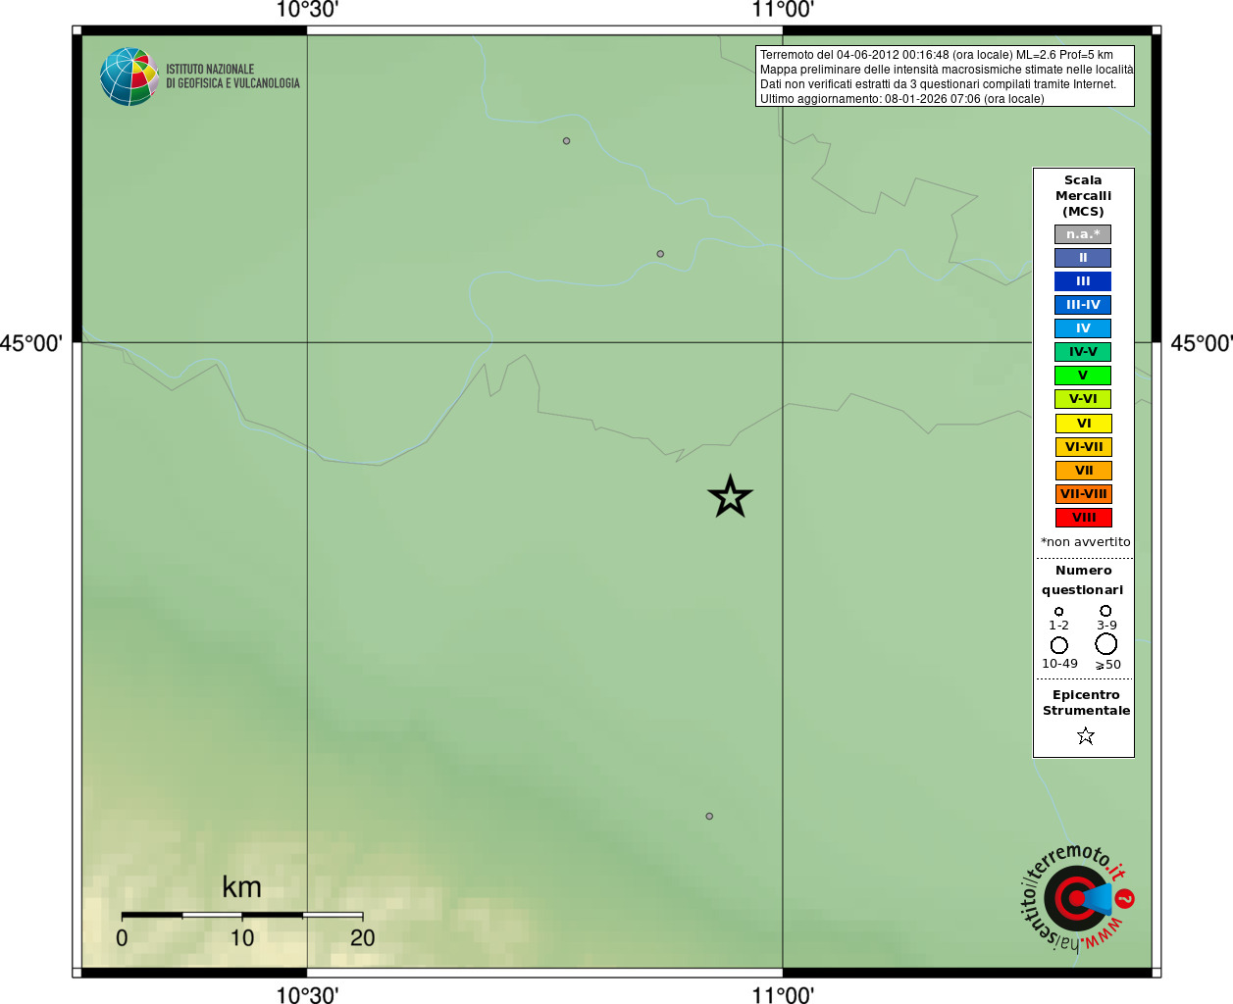Click the haisentitoilterremoto.it logo
This screenshot has height=1004, width=1233.
tap(1076, 897)
